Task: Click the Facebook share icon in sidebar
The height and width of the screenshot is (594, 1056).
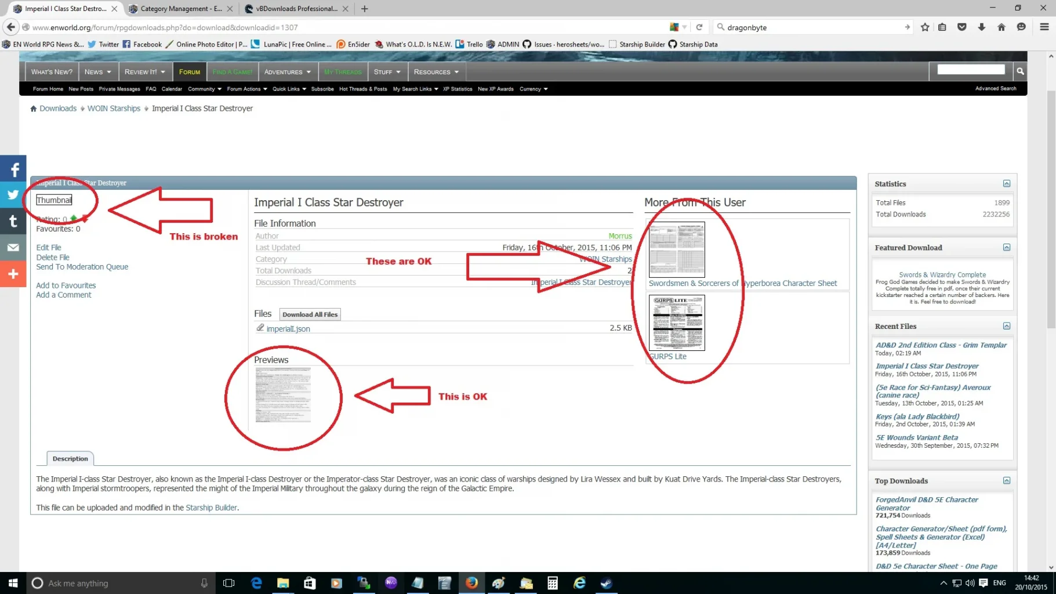Action: [x=13, y=169]
